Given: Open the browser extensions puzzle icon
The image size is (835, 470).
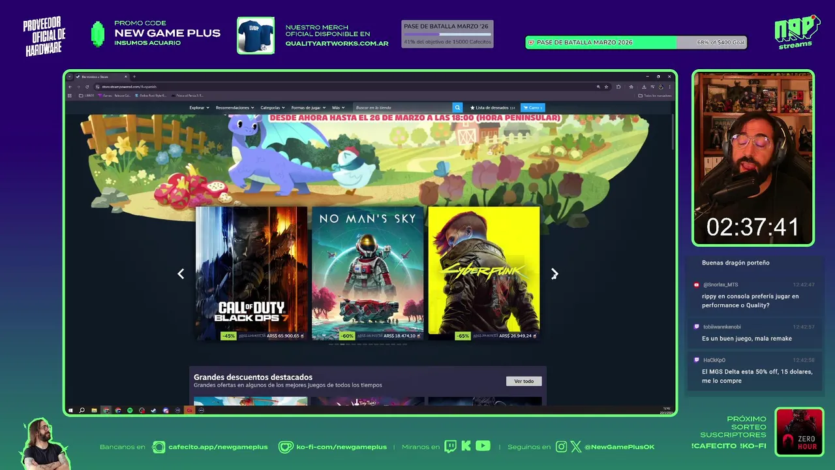Looking at the screenshot, I should coord(618,87).
